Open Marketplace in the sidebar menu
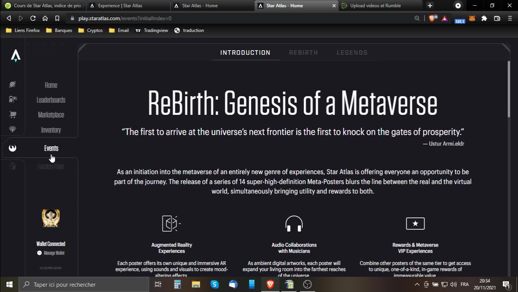The height and width of the screenshot is (292, 518). (x=51, y=115)
